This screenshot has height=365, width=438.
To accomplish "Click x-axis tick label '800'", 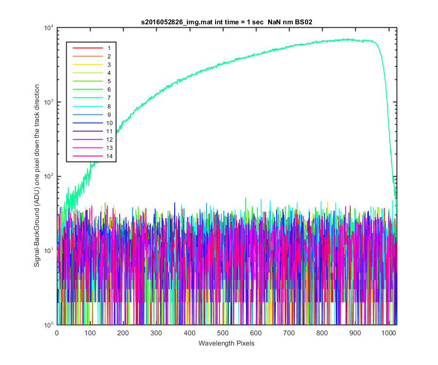I will coord(322,333).
